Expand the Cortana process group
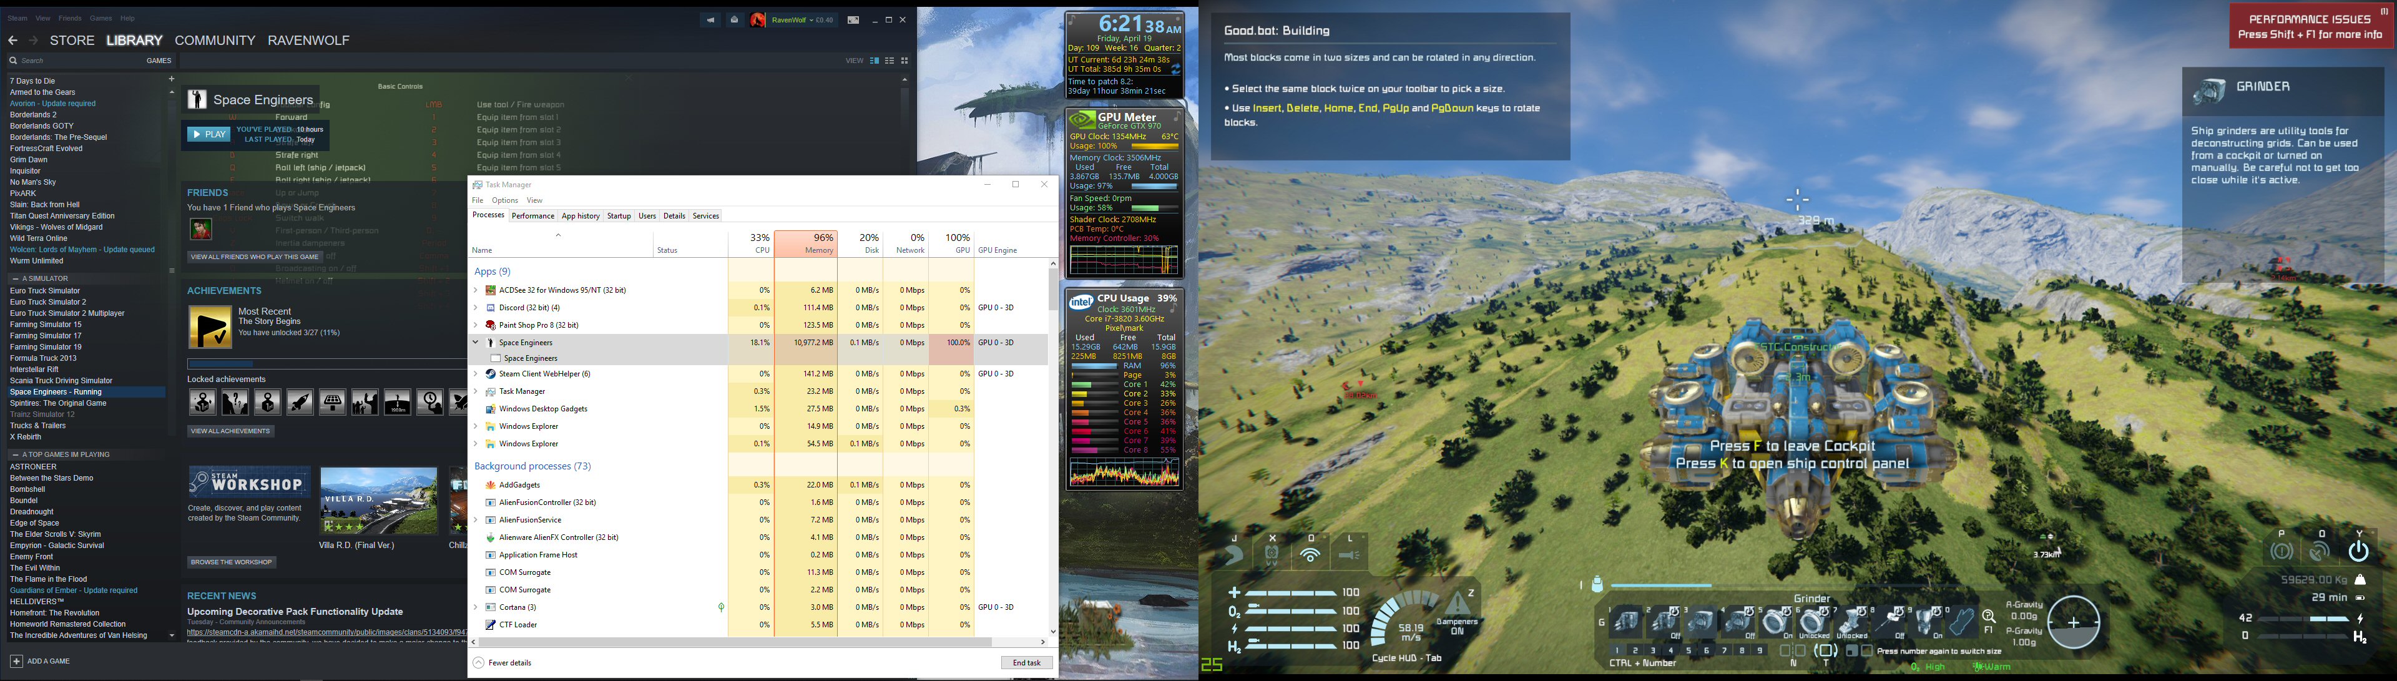The height and width of the screenshot is (681, 2397). click(x=476, y=607)
